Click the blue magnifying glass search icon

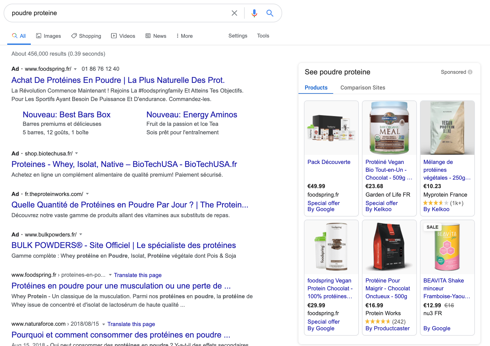click(x=270, y=13)
